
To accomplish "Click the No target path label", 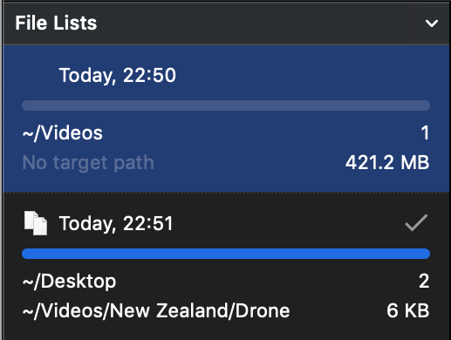I will [x=88, y=162].
